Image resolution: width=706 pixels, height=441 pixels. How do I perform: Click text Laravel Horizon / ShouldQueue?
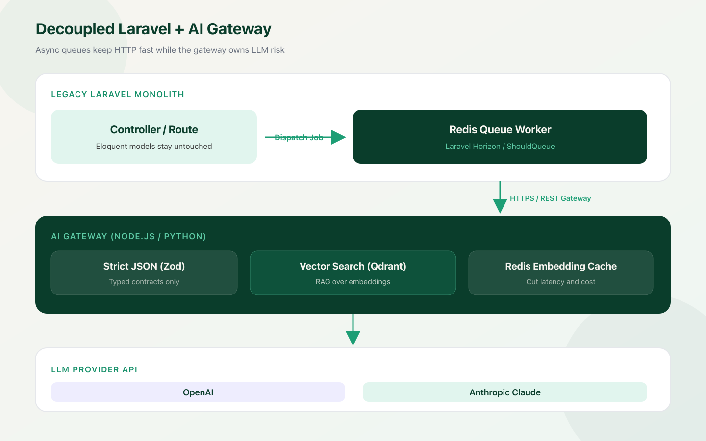pos(500,147)
